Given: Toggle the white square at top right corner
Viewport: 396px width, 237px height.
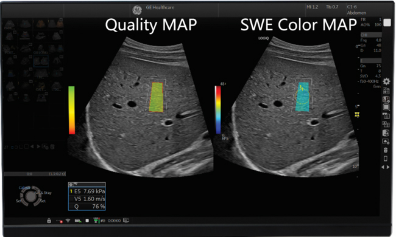Looking at the screenshot, I should pyautogui.click(x=387, y=22).
